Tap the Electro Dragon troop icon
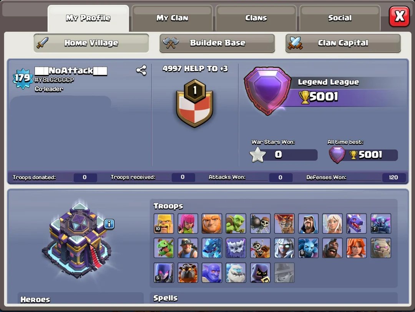Viewport: 415px width, 312px height. pos(212,248)
